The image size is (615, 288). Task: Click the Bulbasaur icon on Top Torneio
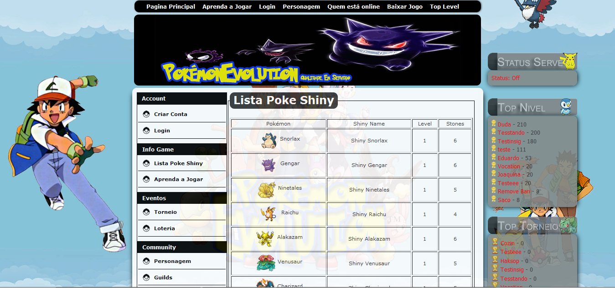click(568, 225)
